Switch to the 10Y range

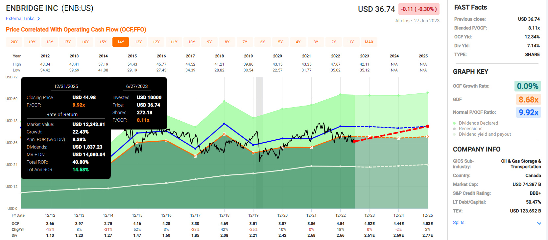(192, 42)
